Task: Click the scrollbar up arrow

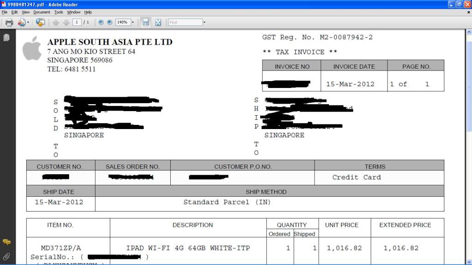Action: (x=469, y=32)
